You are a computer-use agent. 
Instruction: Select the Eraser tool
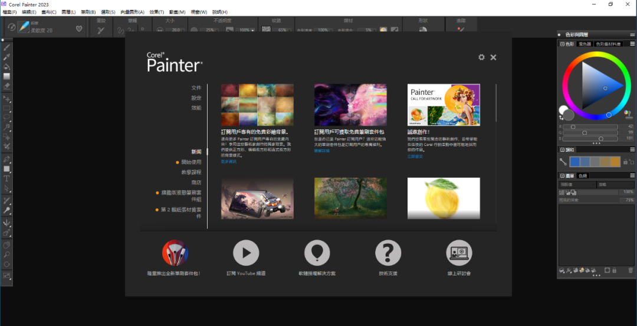(6, 86)
